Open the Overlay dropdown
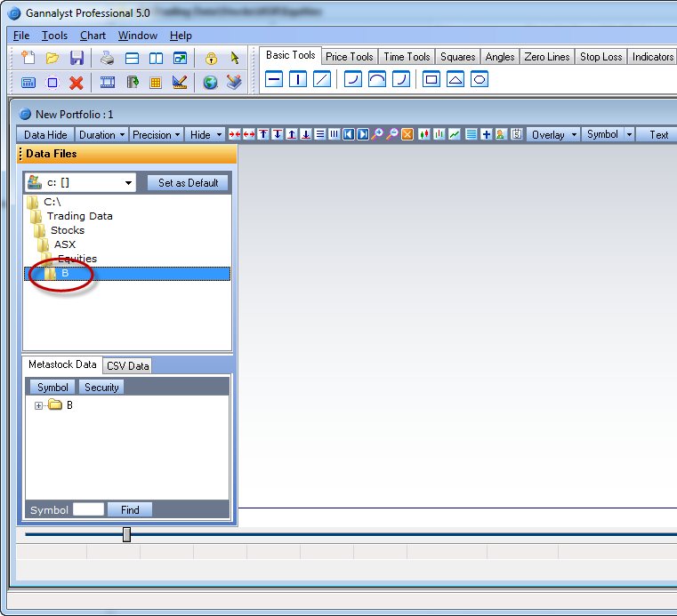This screenshot has width=677, height=616. point(554,135)
